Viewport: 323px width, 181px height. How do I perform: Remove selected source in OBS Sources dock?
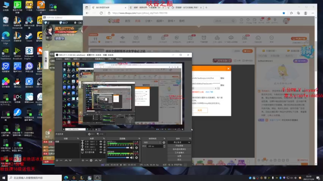[87, 160]
